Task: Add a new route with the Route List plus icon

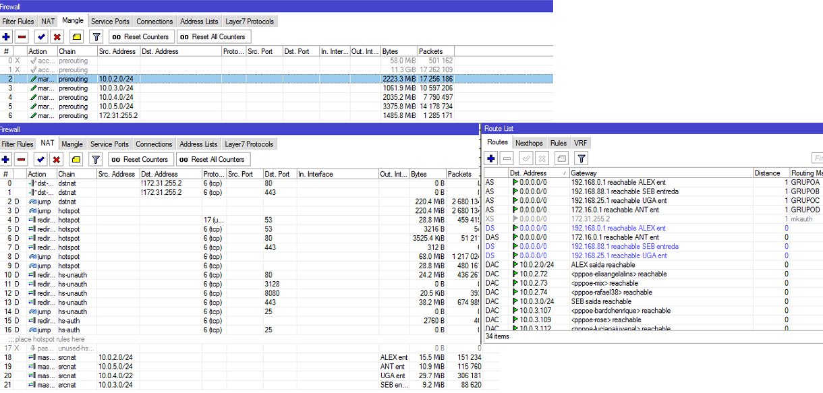Action: click(x=491, y=158)
